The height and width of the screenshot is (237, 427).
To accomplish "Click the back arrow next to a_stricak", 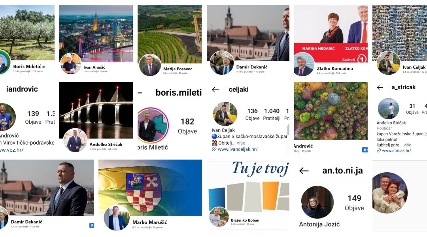I will pyautogui.click(x=380, y=87).
